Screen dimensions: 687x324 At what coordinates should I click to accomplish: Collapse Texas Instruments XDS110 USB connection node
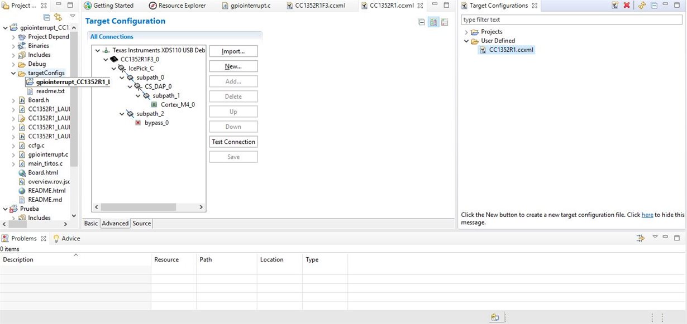point(98,50)
